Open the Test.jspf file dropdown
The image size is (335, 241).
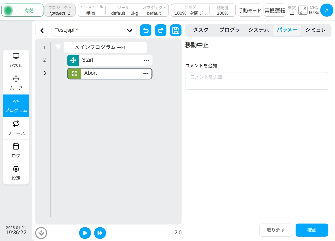tap(94, 30)
